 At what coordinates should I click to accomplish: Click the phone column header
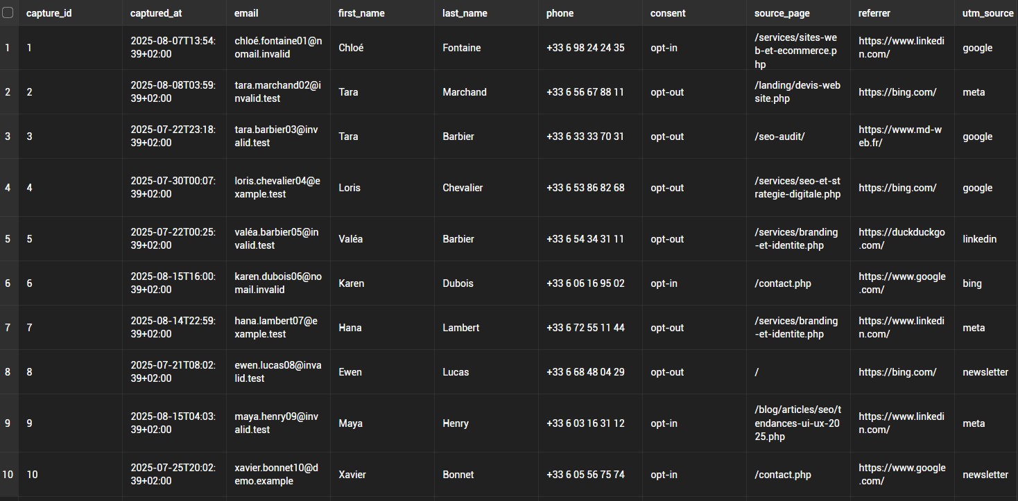(x=560, y=13)
